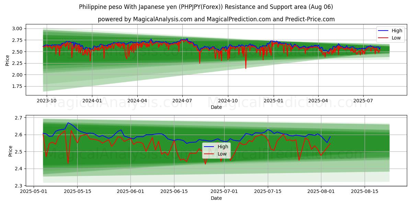
Task: Click the '2.6' price tick on bottom chart
Action: 19,135
